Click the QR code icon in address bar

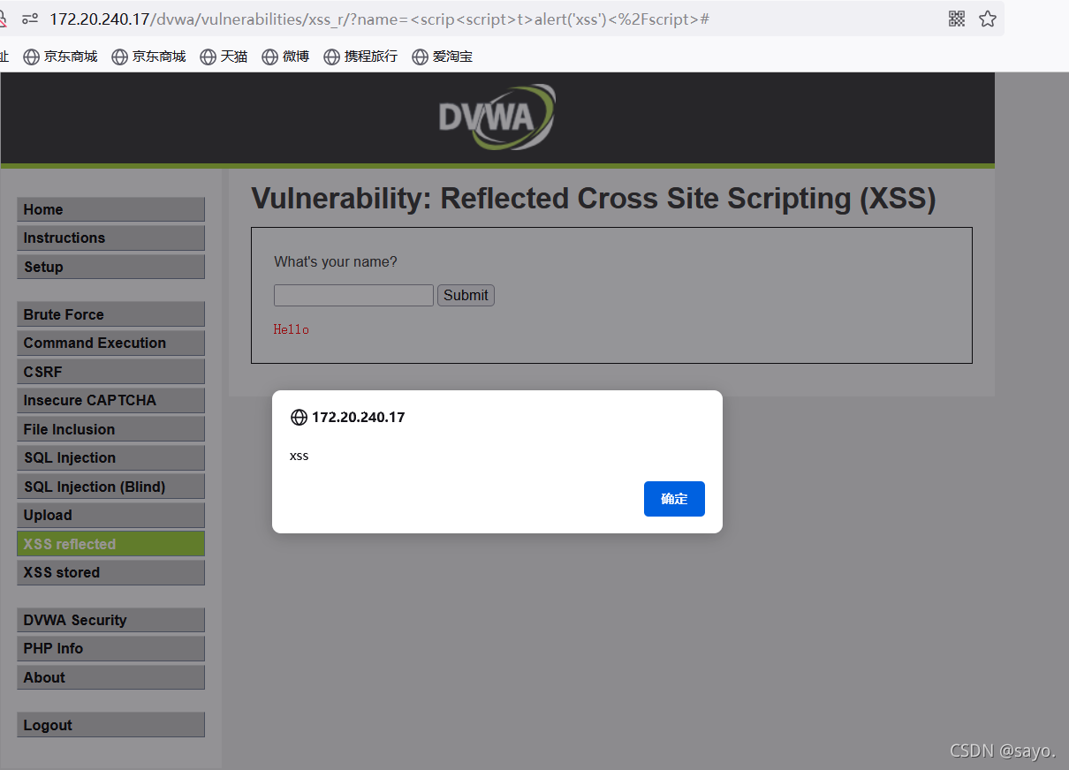click(x=957, y=19)
